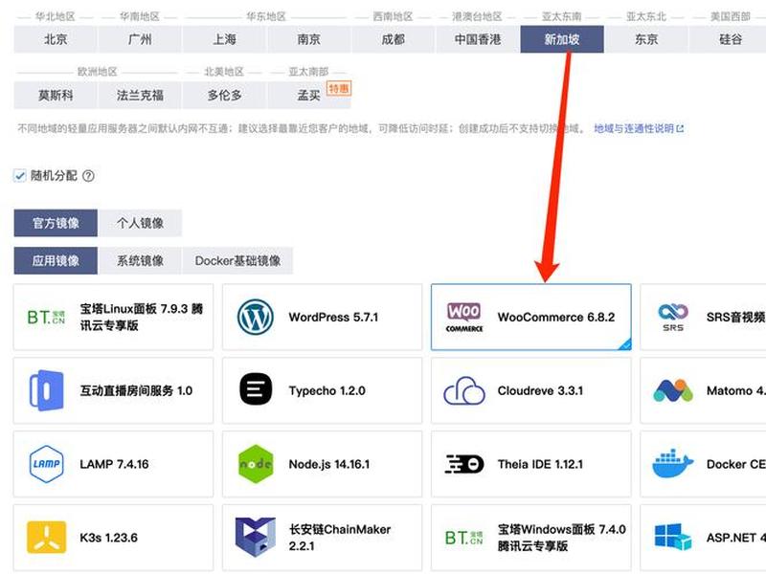Choose the 互动直播房间服务 1.0 label

pos(136,390)
